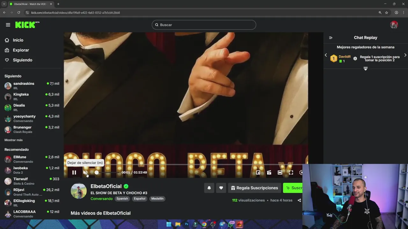The width and height of the screenshot is (408, 229).
Task: Open Chrome profile icon
Action: click(x=396, y=13)
